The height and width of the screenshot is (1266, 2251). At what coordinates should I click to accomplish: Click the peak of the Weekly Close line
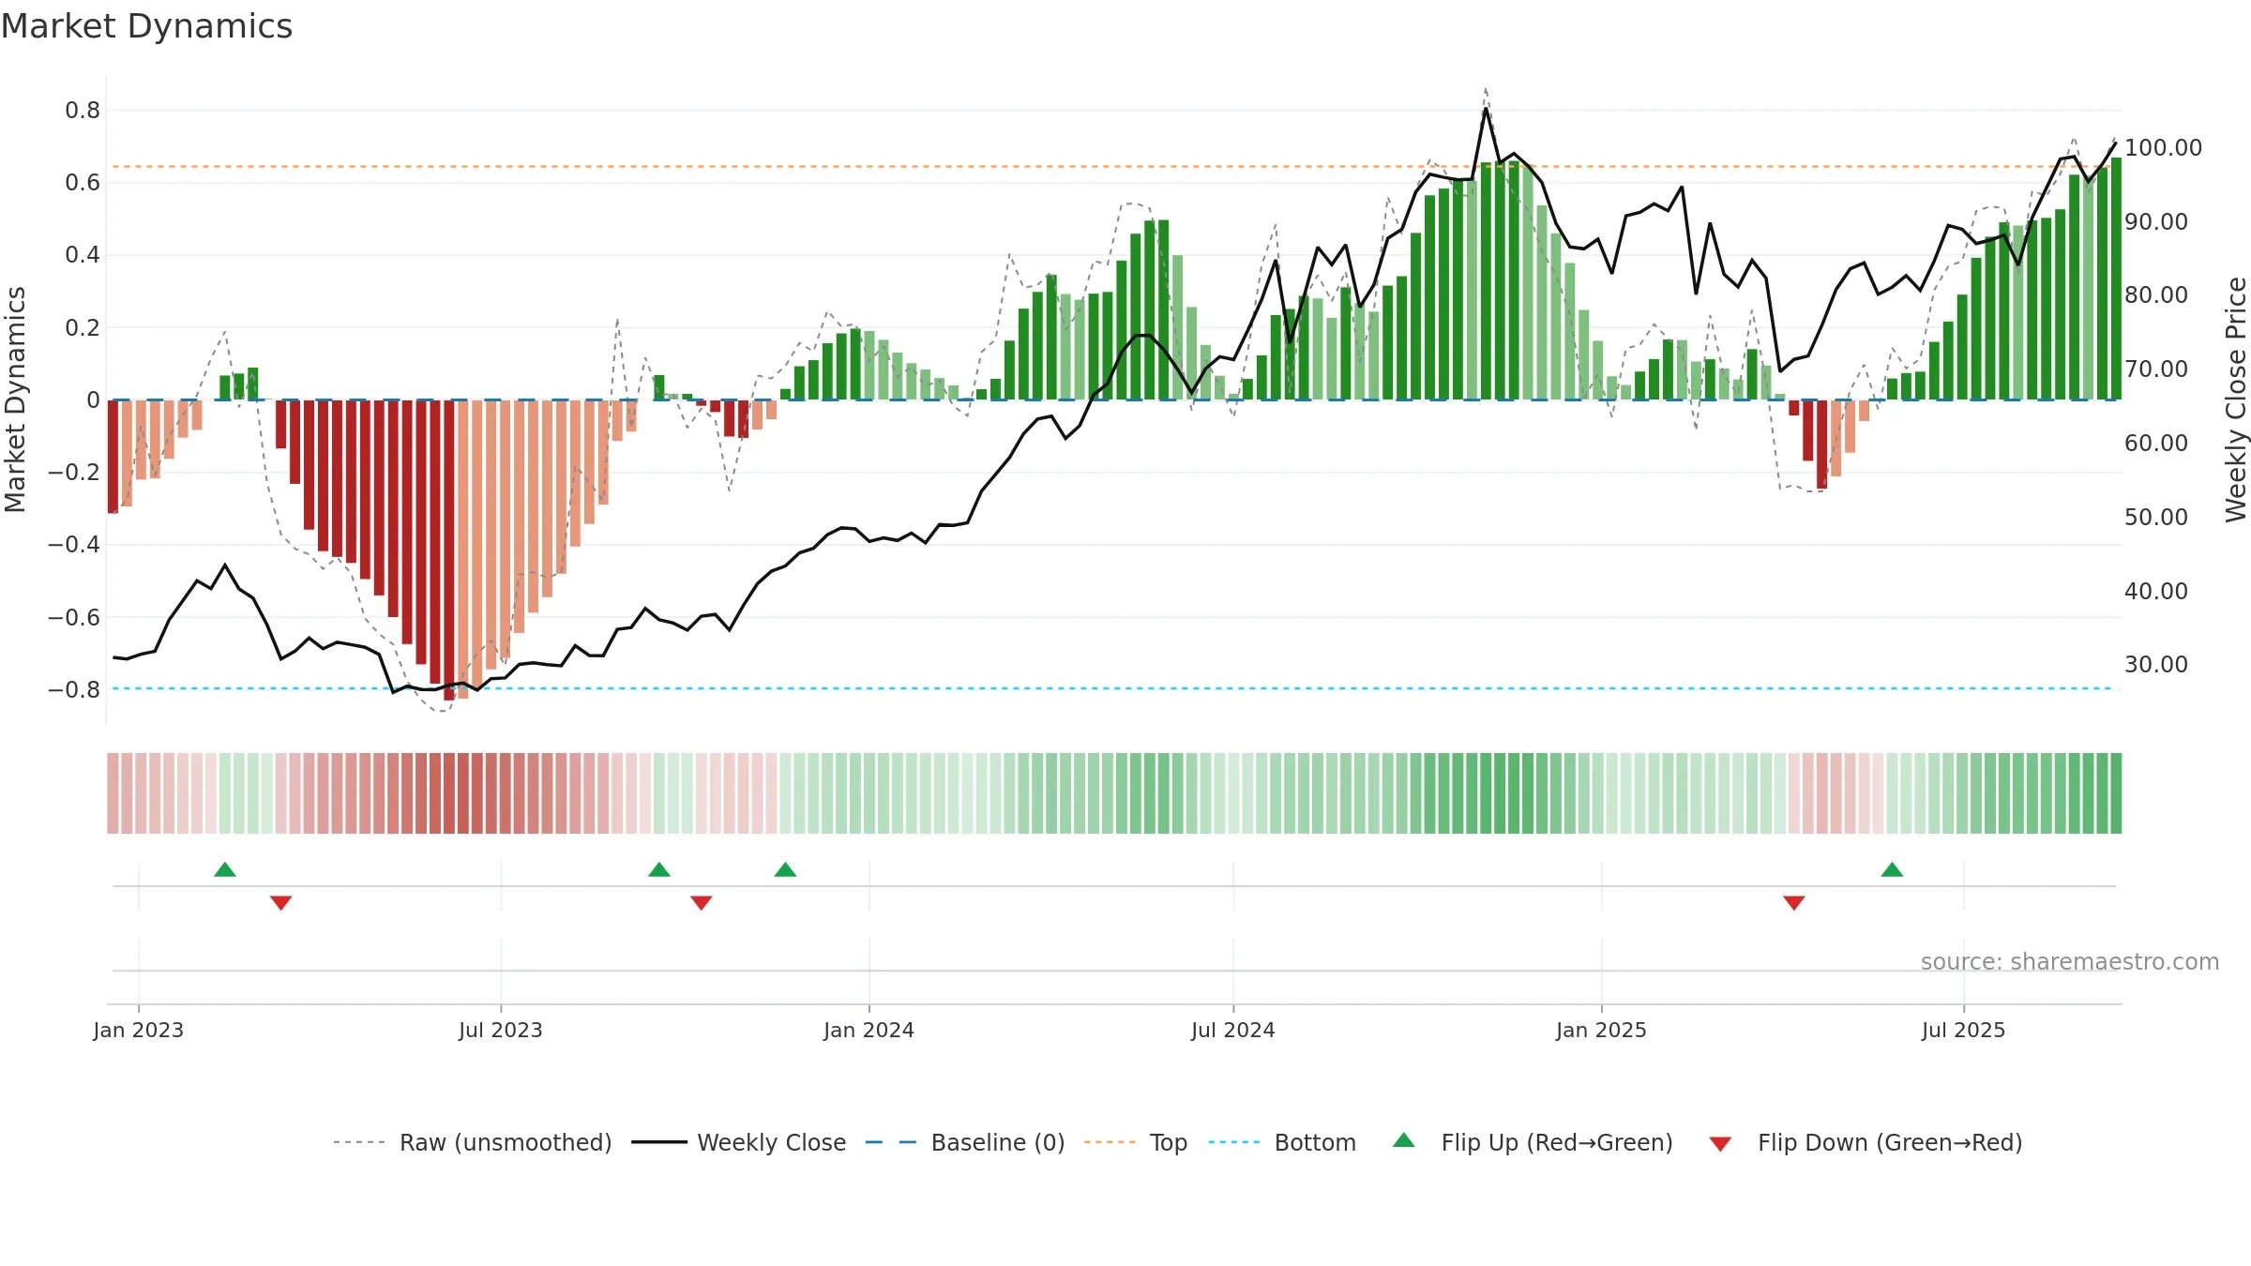[1486, 109]
